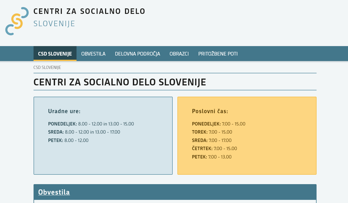Click the site title CENTRI ZA SOCIALNO DELO
This screenshot has height=203, width=348.
pos(89,11)
